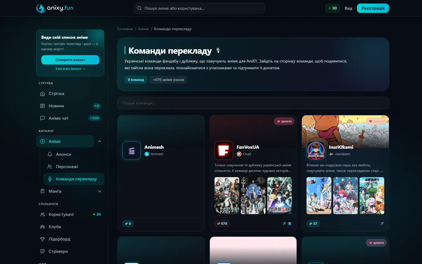
Task: Go to Головна via breadcrumb
Action: [x=125, y=29]
